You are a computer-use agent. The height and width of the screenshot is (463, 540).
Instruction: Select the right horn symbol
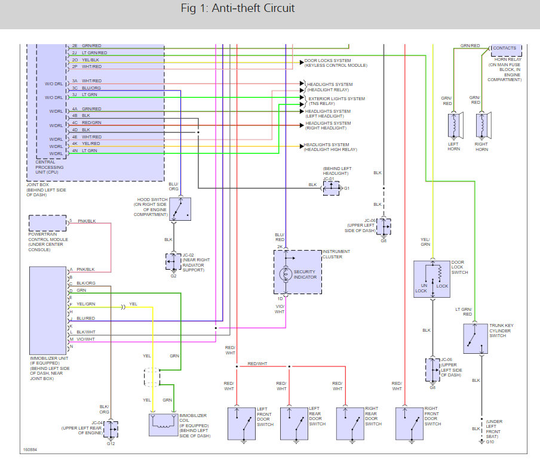[x=483, y=125]
